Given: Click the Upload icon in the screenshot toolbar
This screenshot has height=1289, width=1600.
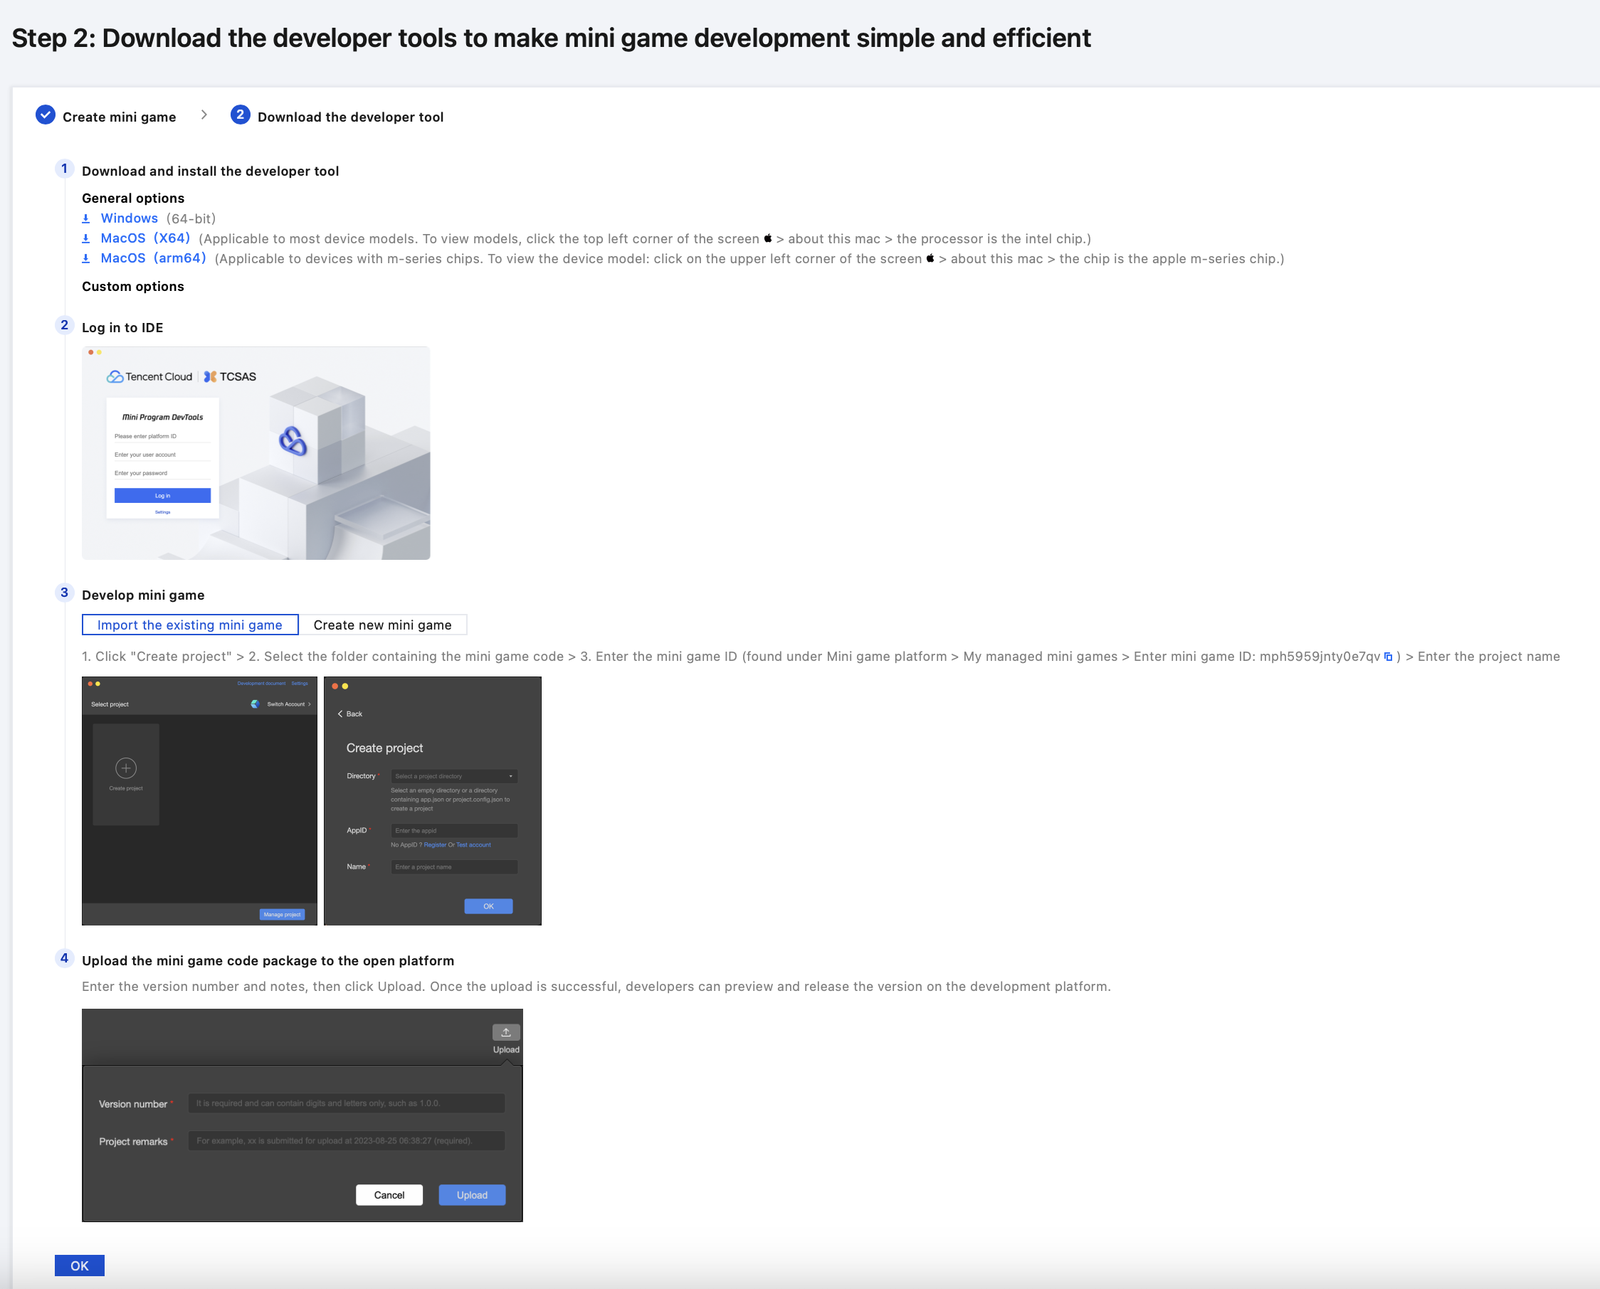Looking at the screenshot, I should [506, 1032].
